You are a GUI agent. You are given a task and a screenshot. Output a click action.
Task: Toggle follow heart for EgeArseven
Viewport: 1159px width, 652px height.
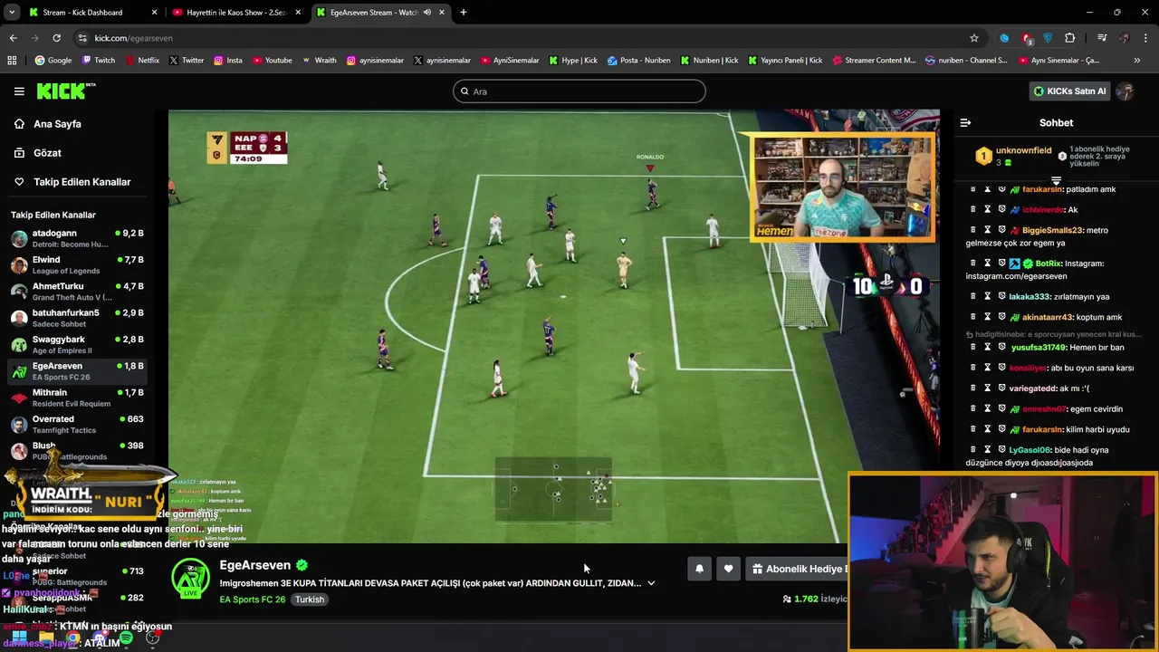click(728, 569)
